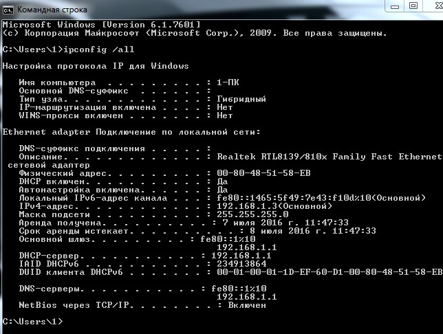Click the heading 'Настройка протокола IP для Windows'

(x=96, y=66)
